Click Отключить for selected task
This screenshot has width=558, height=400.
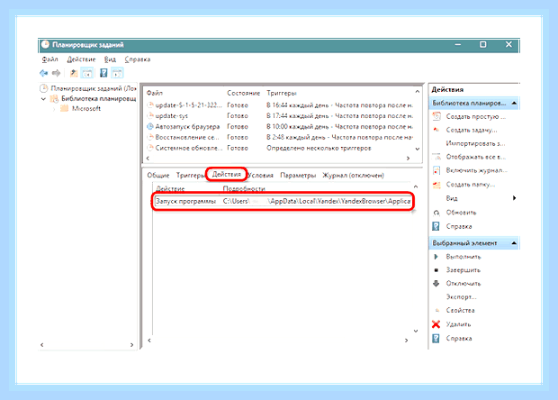click(x=463, y=284)
